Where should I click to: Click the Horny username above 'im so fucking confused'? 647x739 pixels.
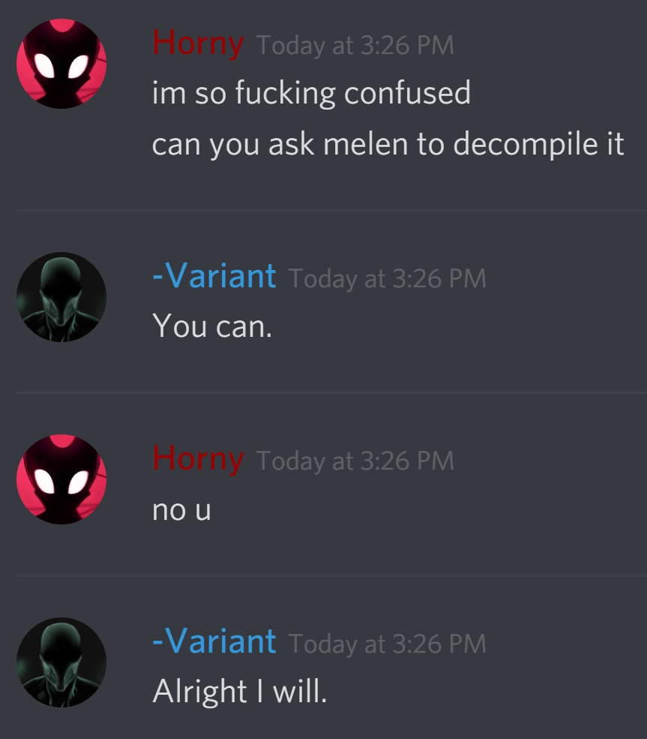[198, 44]
